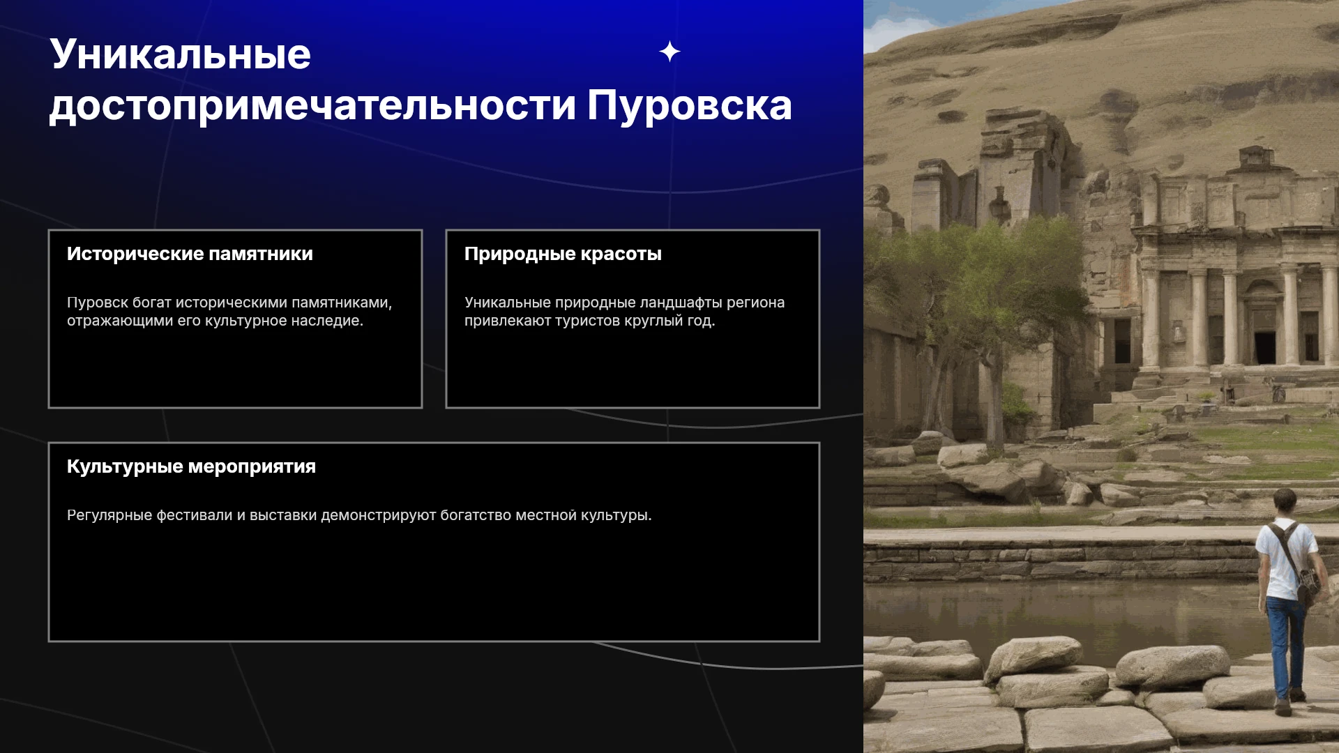Click empty area inside the Природные красоты card

point(633,370)
